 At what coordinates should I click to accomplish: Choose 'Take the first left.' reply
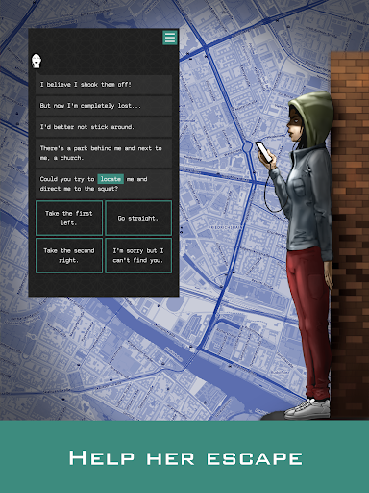point(69,218)
